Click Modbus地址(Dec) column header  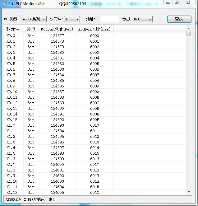[x=57, y=29]
